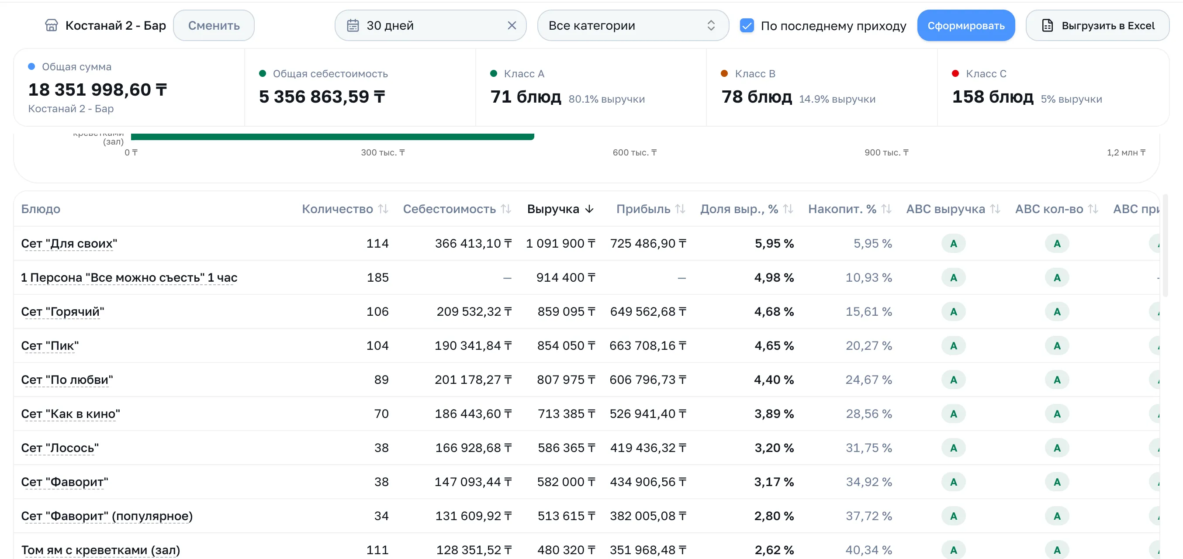This screenshot has height=559, width=1183.
Task: Click the Общая себестоимость value 5 356 863,59 ₸
Action: tap(322, 97)
